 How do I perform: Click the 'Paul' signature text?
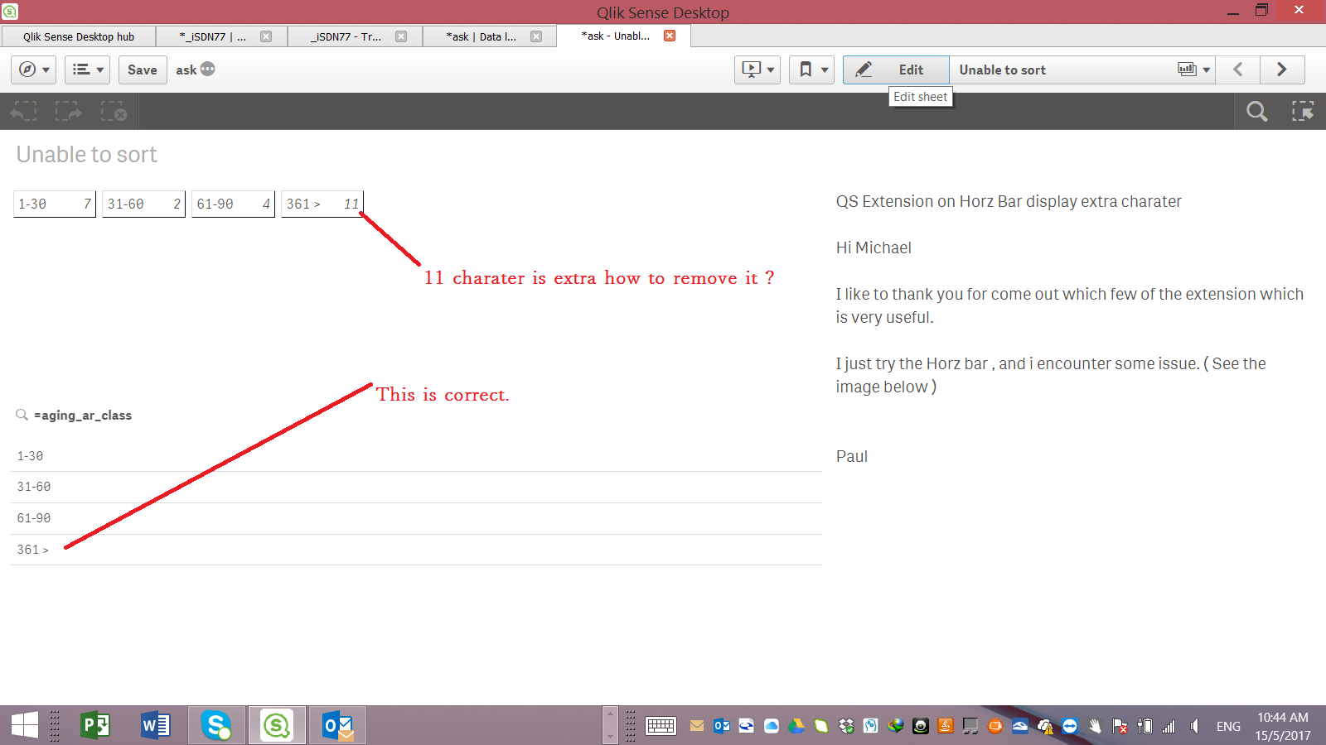tap(852, 456)
